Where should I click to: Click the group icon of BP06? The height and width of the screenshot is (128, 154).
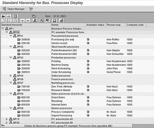point(15,79)
